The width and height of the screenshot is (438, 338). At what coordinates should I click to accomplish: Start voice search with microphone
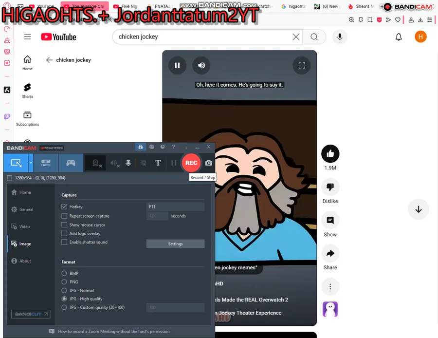(x=340, y=37)
